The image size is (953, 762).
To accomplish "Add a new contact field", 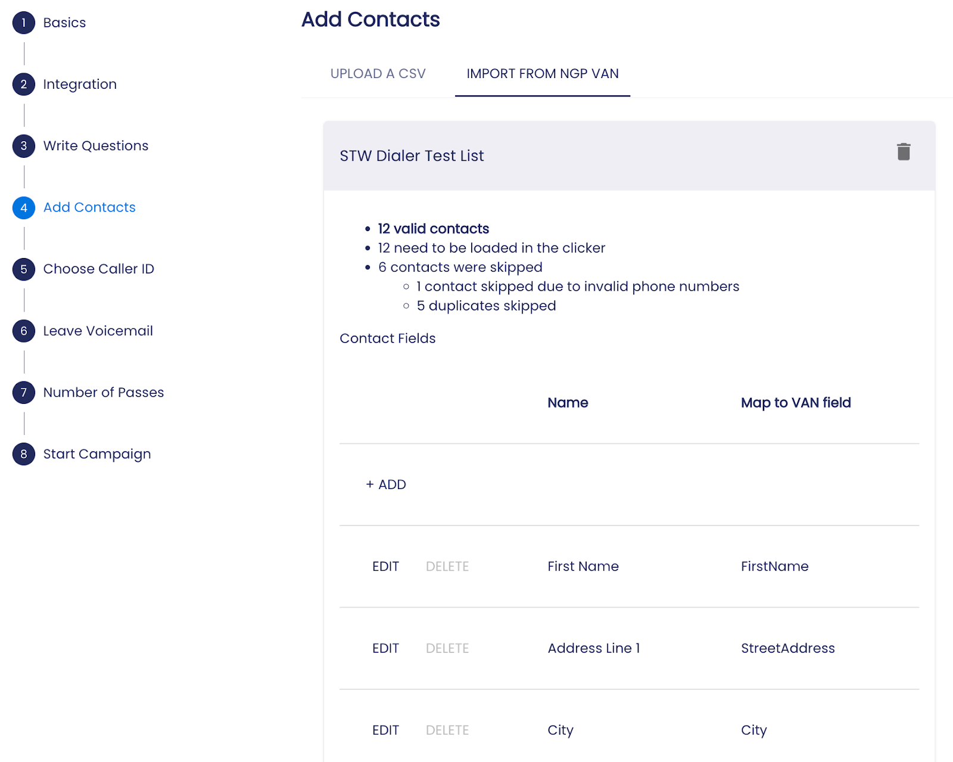I will pyautogui.click(x=386, y=484).
